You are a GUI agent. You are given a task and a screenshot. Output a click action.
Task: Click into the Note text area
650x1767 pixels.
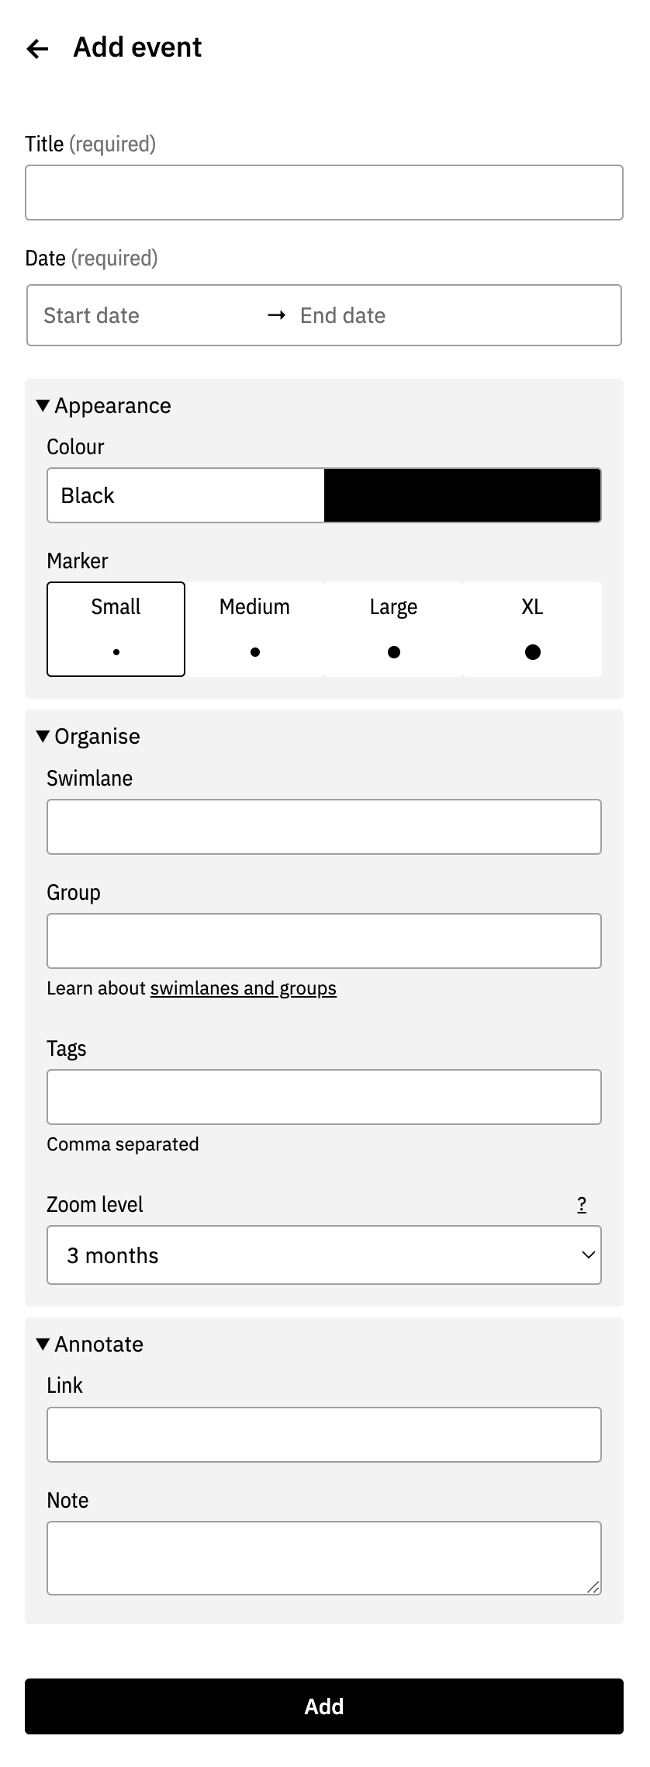pos(324,1558)
